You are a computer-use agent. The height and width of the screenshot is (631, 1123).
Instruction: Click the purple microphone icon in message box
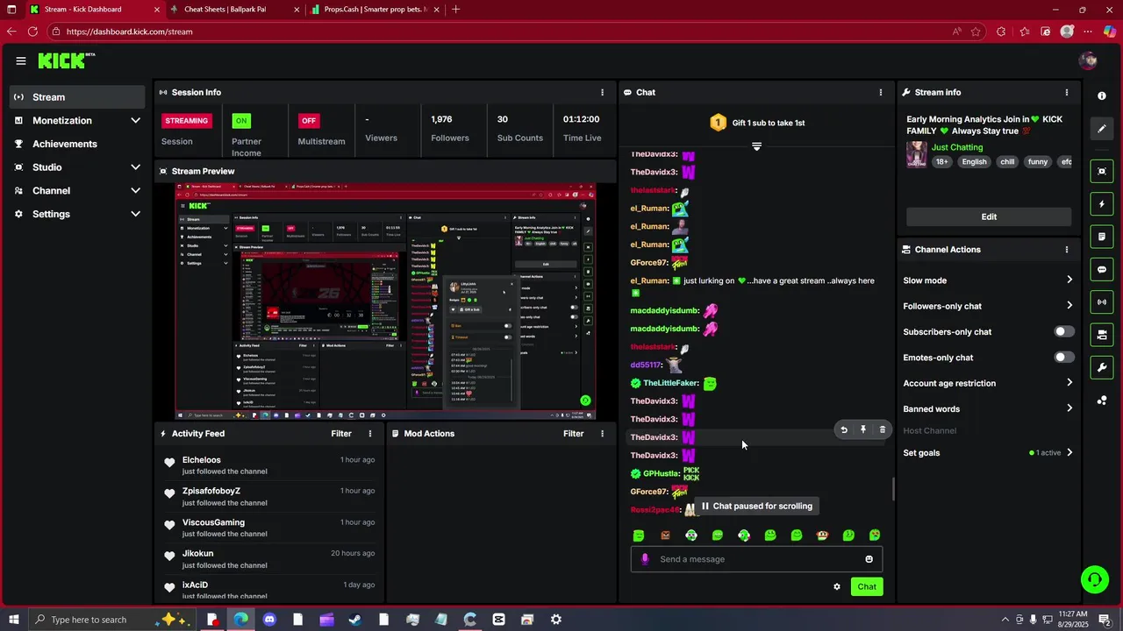[x=645, y=559]
